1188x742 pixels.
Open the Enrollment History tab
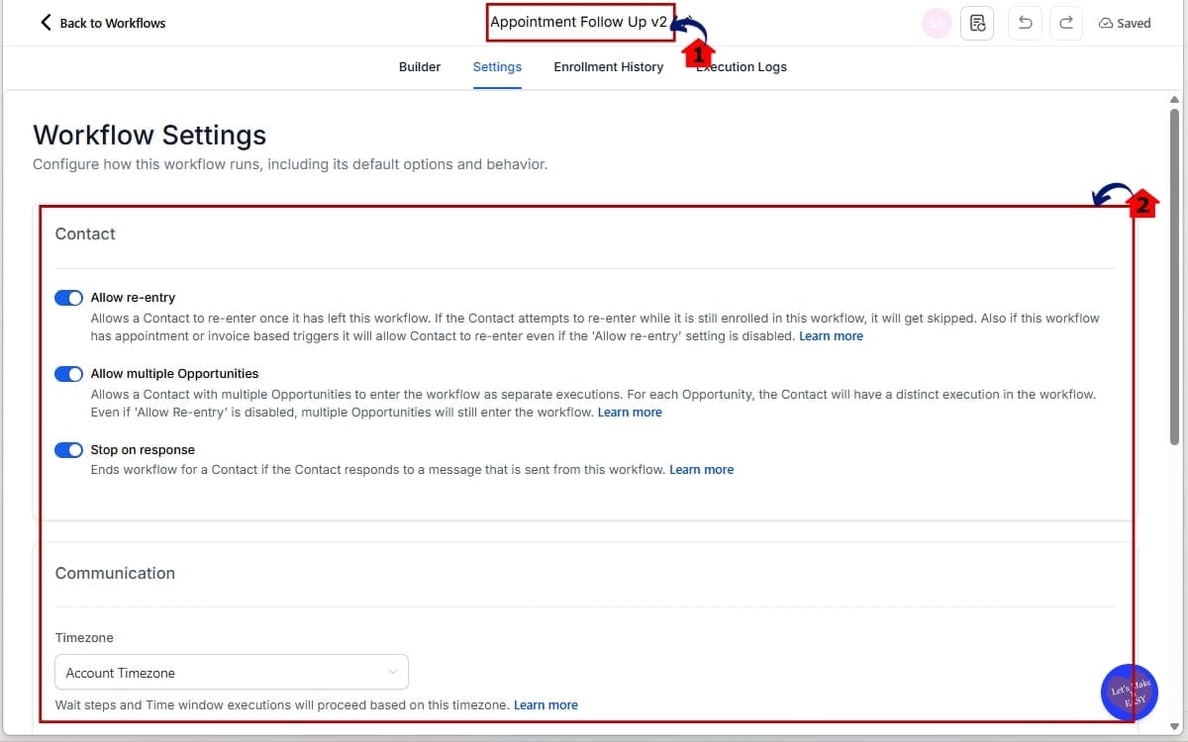coord(608,67)
